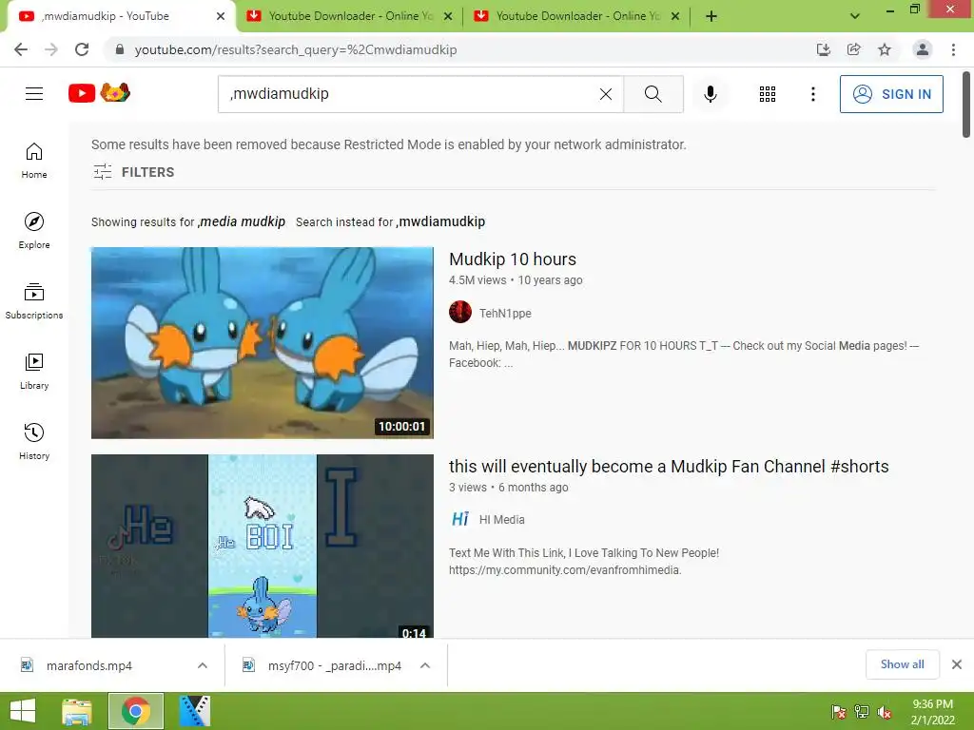Open the Chrome profile icon

[x=923, y=49]
